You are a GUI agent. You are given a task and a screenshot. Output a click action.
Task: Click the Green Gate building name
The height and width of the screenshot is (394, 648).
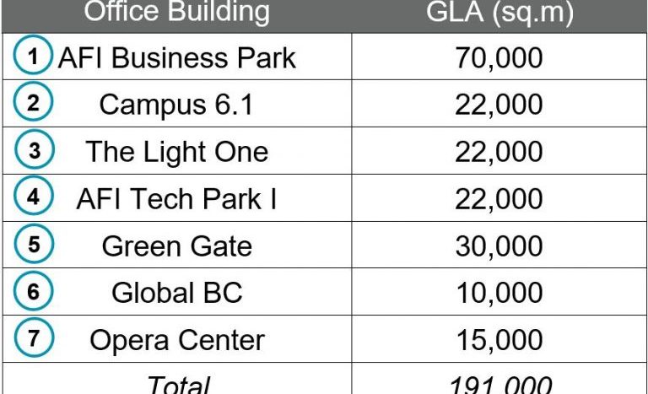point(177,246)
